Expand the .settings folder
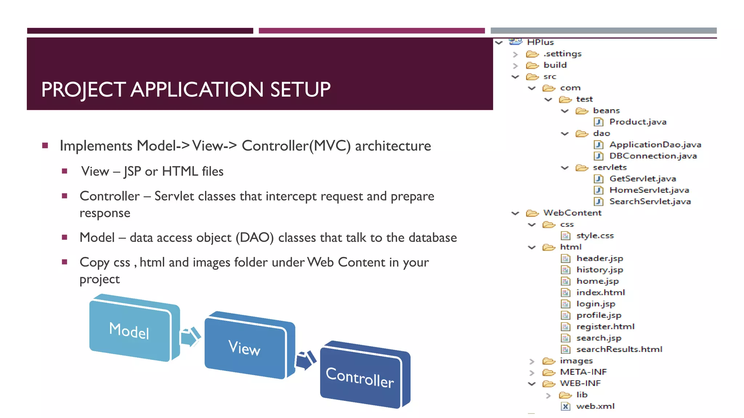This screenshot has width=744, height=418. point(515,54)
